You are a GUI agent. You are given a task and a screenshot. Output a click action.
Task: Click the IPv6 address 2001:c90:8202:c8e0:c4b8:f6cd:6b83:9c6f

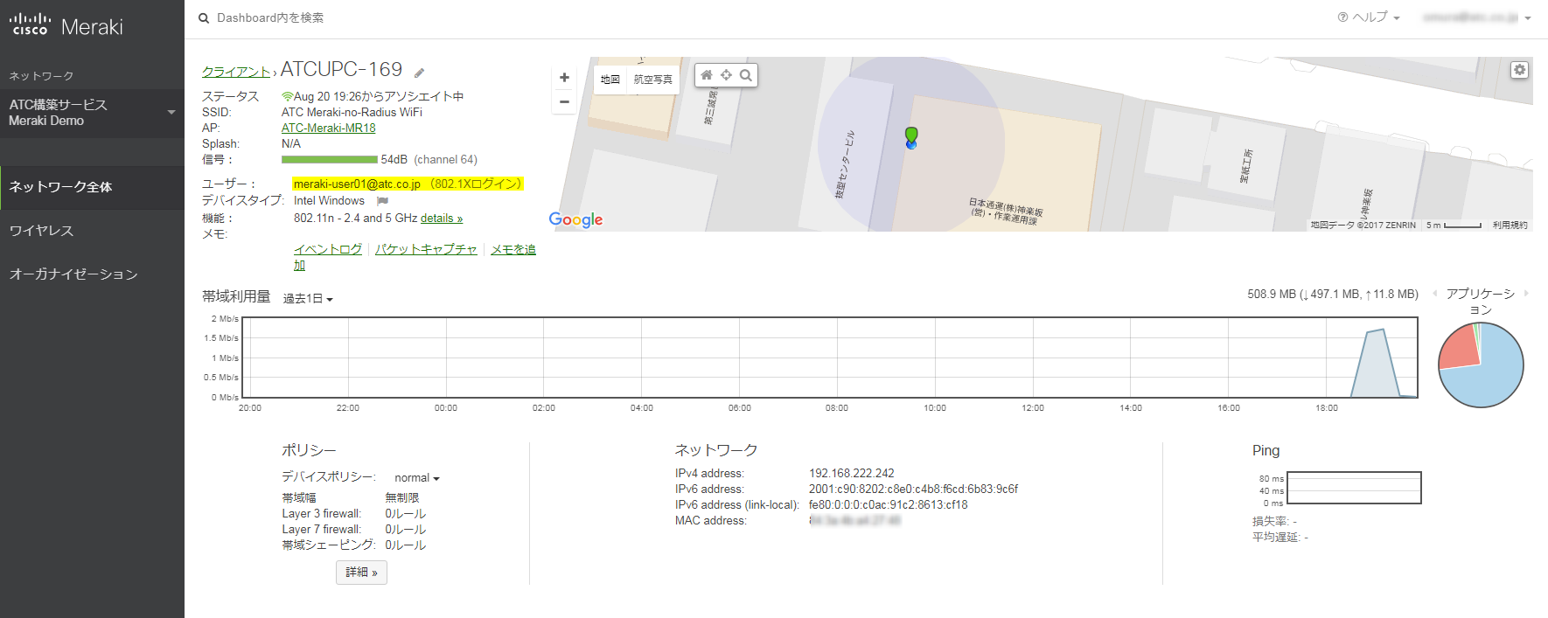pos(913,490)
